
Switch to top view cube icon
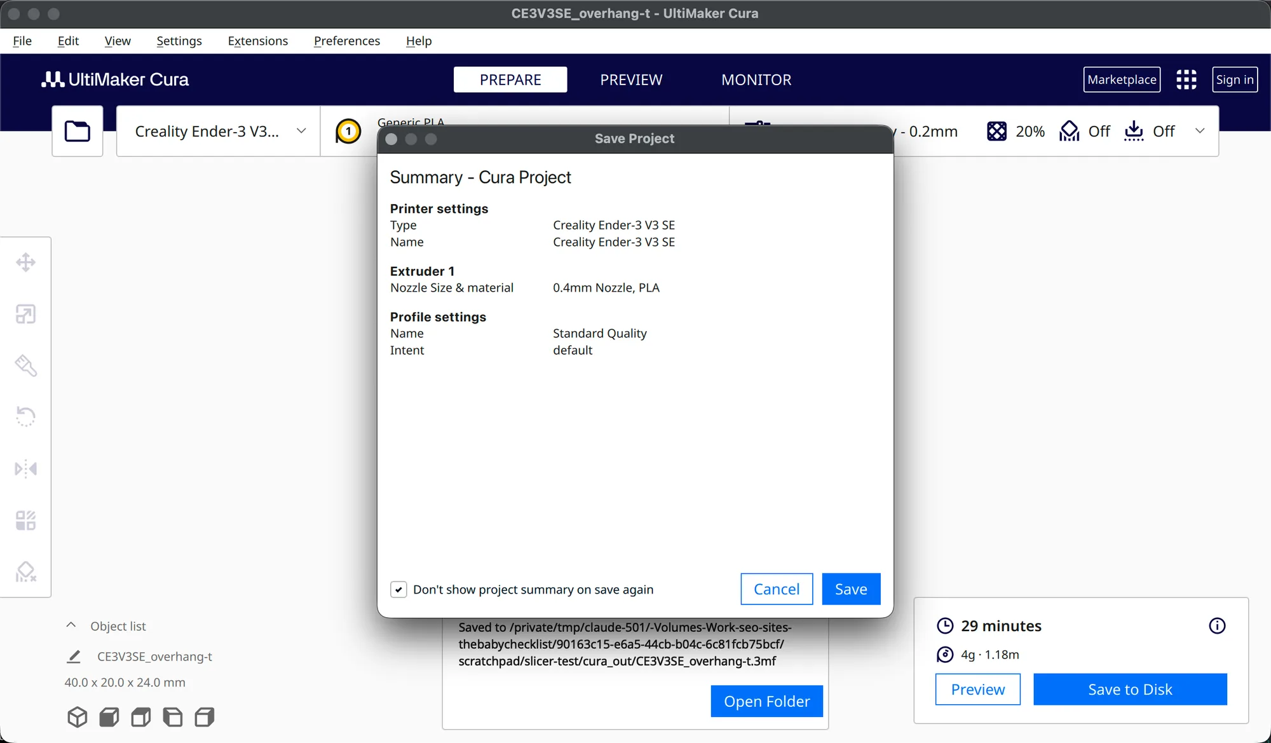tap(141, 717)
